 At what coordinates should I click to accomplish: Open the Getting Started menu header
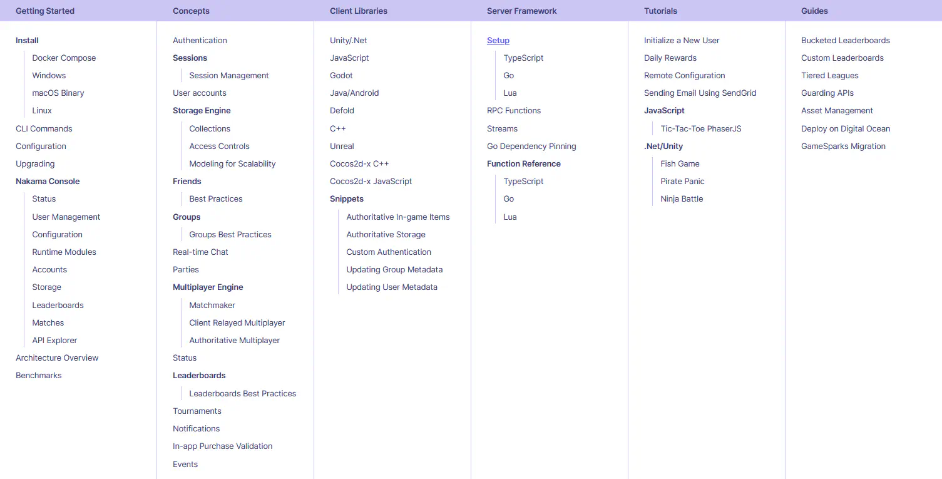45,11
